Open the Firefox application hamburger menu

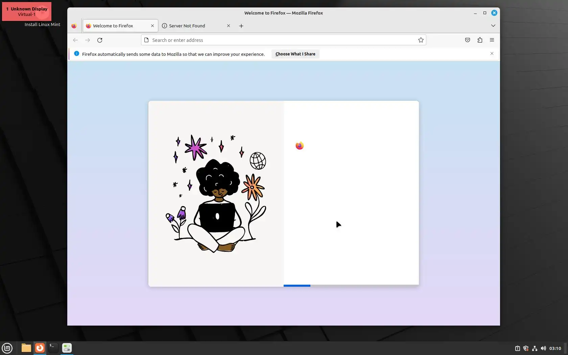coord(492,40)
